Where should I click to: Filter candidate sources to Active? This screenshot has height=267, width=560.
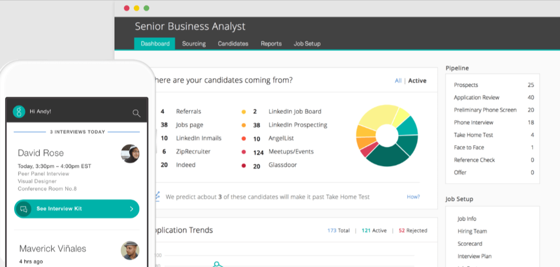point(417,80)
